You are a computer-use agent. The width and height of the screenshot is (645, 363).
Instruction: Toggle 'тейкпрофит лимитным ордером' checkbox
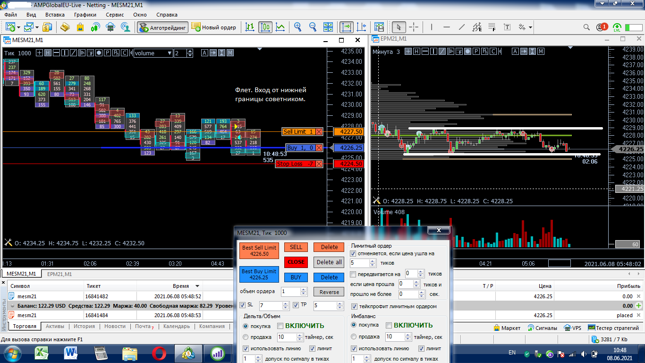[355, 307]
